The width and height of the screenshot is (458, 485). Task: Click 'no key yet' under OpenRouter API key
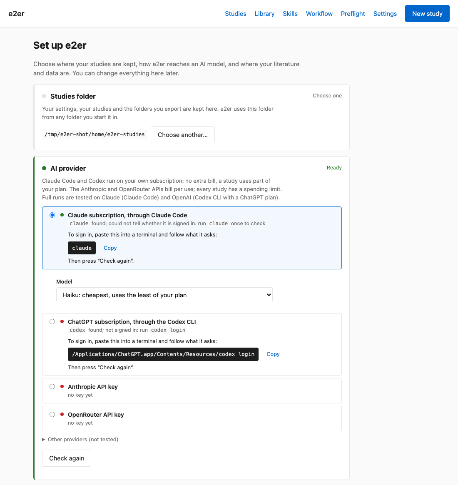(x=80, y=423)
